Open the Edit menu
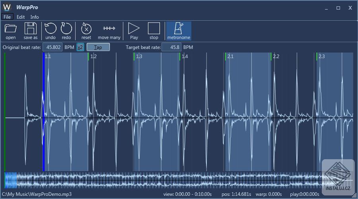This screenshot has width=358, height=199. coord(21,17)
